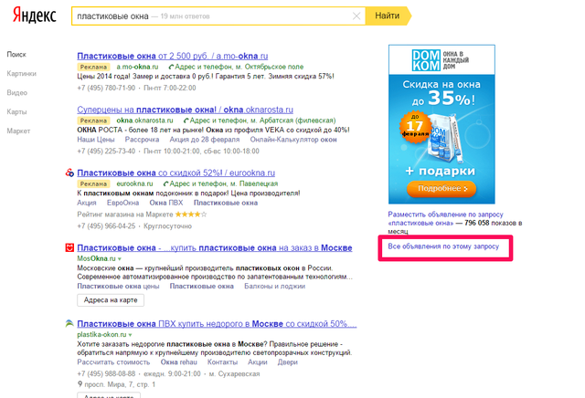Open the Пластиковые окна со скидкой 52% title
Screen dimensions: 585x398
(176, 173)
